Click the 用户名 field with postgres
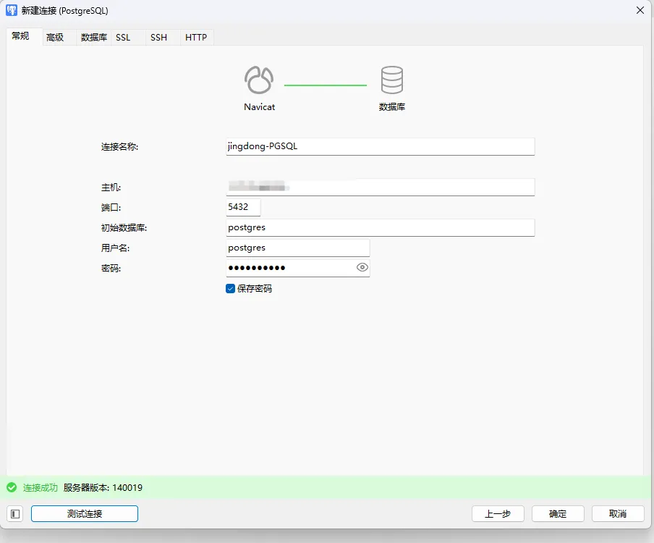Viewport: 654px width, 543px height. 298,248
